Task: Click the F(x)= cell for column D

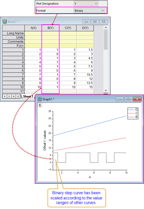Action: coord(85,46)
